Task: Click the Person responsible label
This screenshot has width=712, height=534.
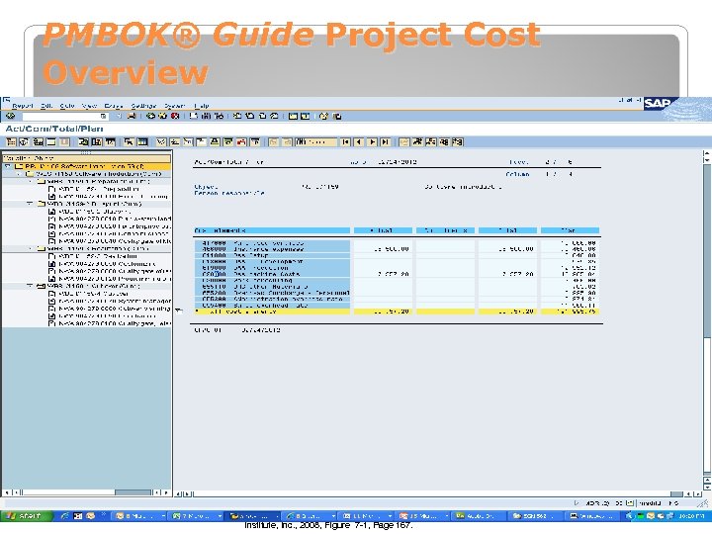Action: click(229, 193)
